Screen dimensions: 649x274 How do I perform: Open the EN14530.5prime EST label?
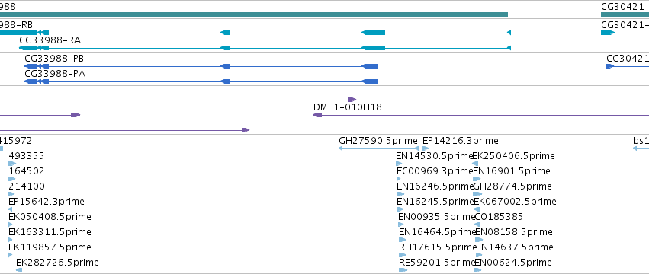pyautogui.click(x=434, y=156)
